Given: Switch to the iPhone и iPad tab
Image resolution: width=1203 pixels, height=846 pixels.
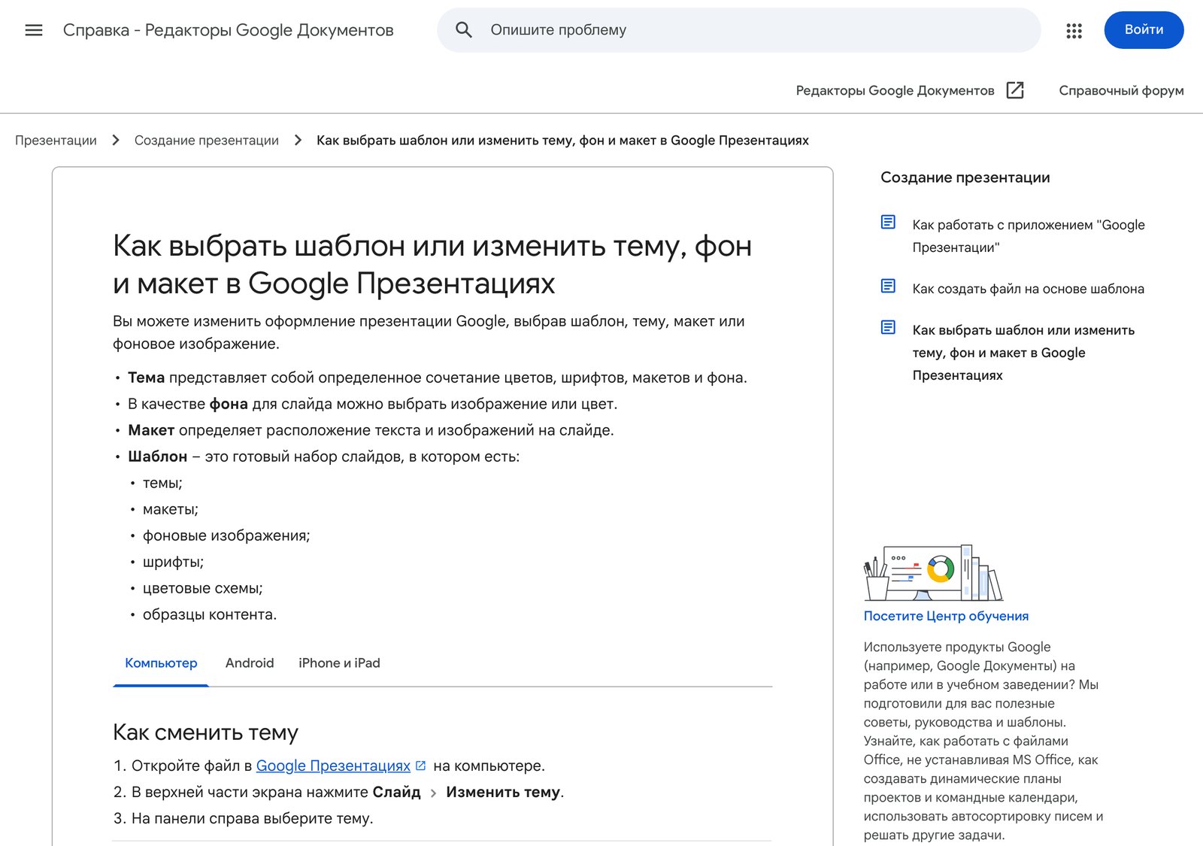Looking at the screenshot, I should click(339, 663).
